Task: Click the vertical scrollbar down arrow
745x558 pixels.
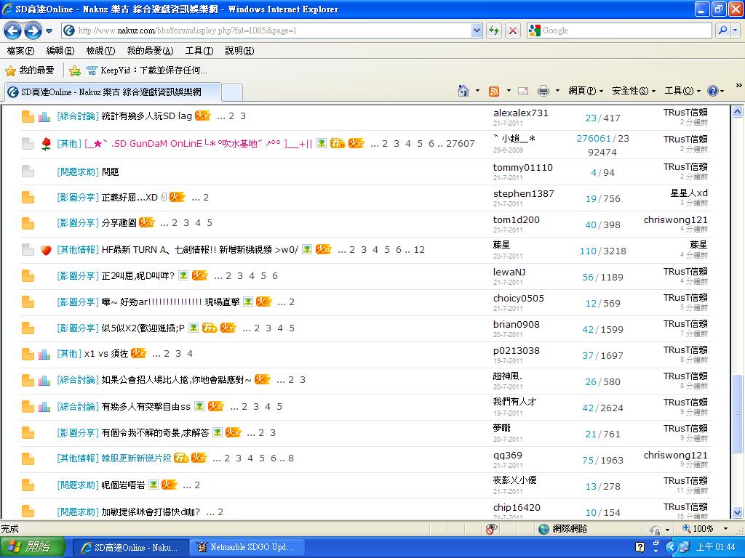Action: 737,513
